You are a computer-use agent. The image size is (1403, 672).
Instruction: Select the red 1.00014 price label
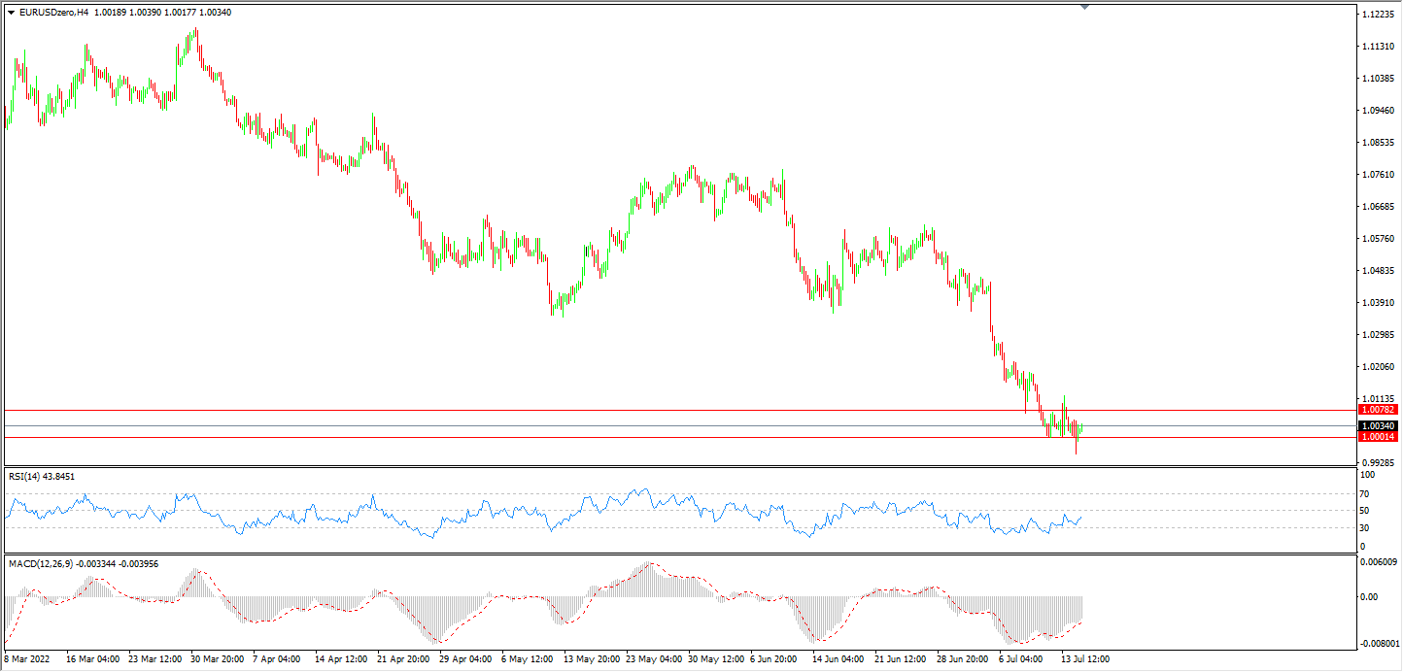(1378, 437)
